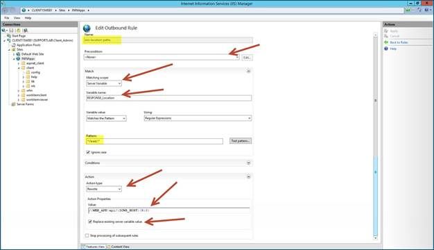Click the Help question mark icon in Actions
Screen dimensions: 434x250
[386, 49]
